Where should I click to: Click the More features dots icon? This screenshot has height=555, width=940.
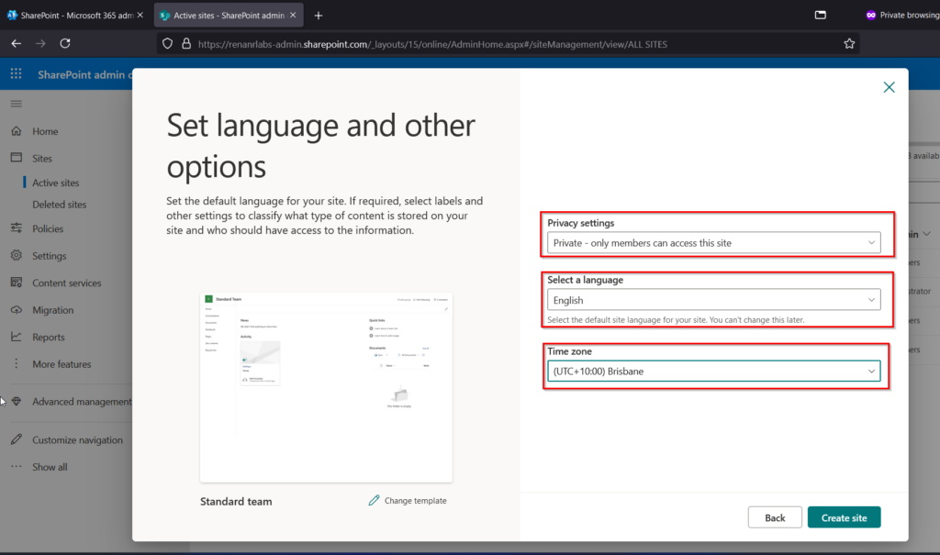(x=17, y=363)
